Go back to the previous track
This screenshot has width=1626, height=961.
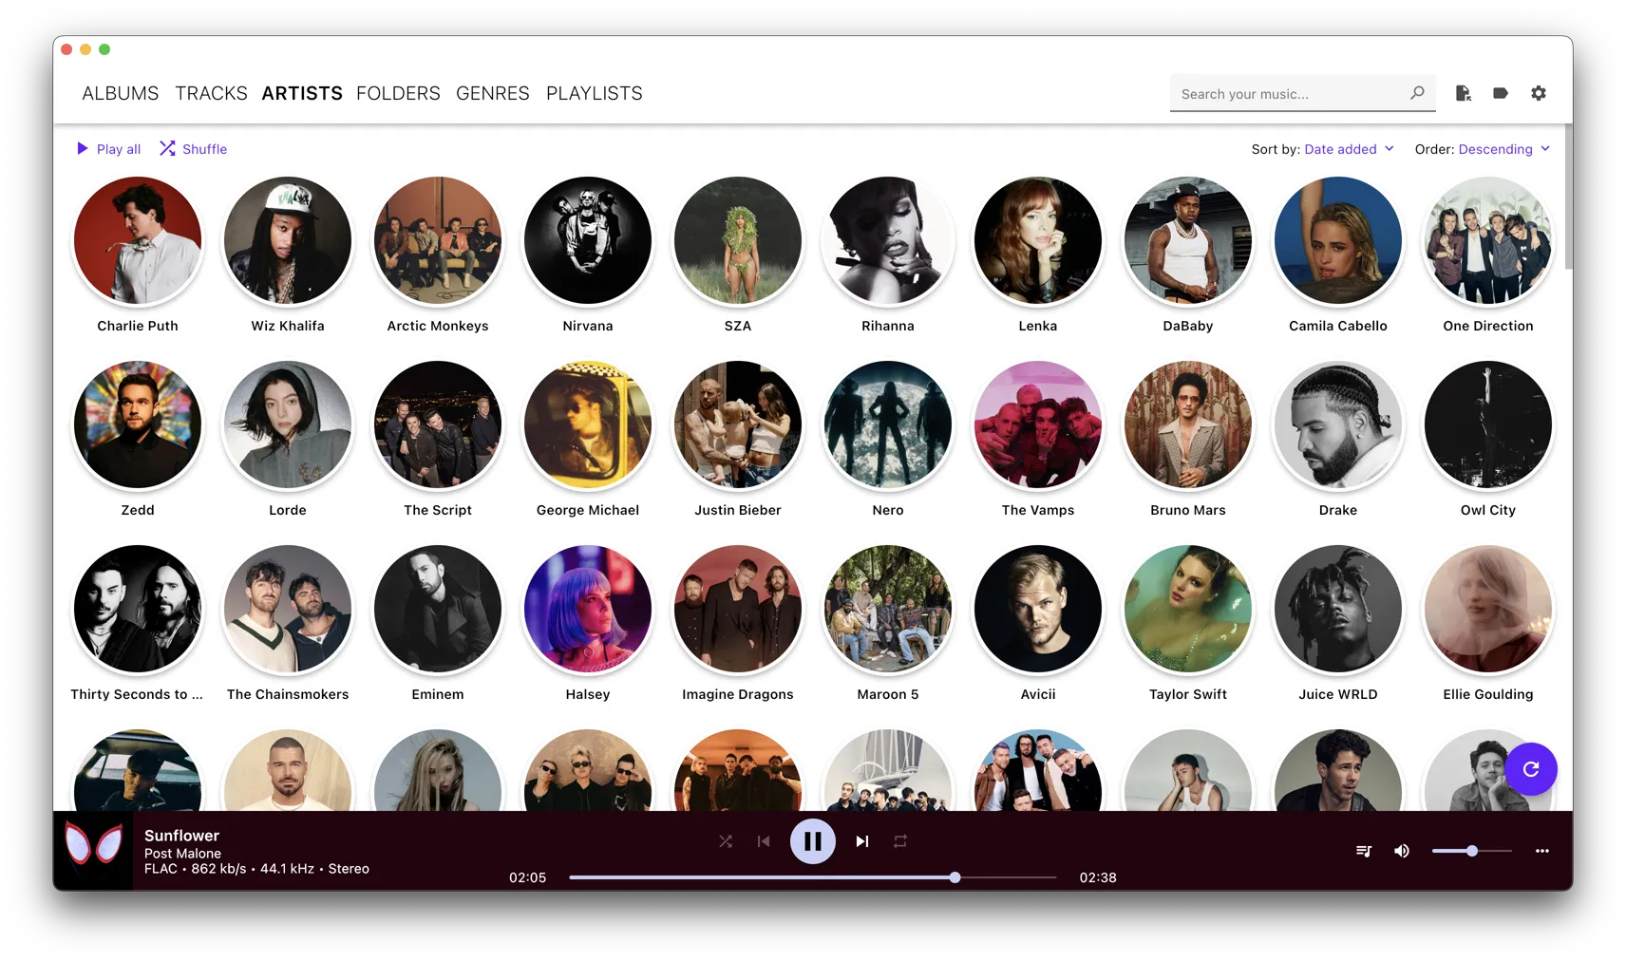764,841
